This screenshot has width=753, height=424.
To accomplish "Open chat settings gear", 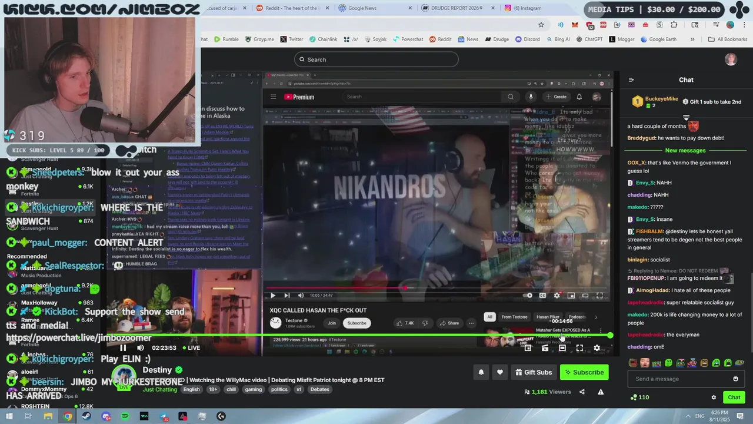I will [714, 397].
